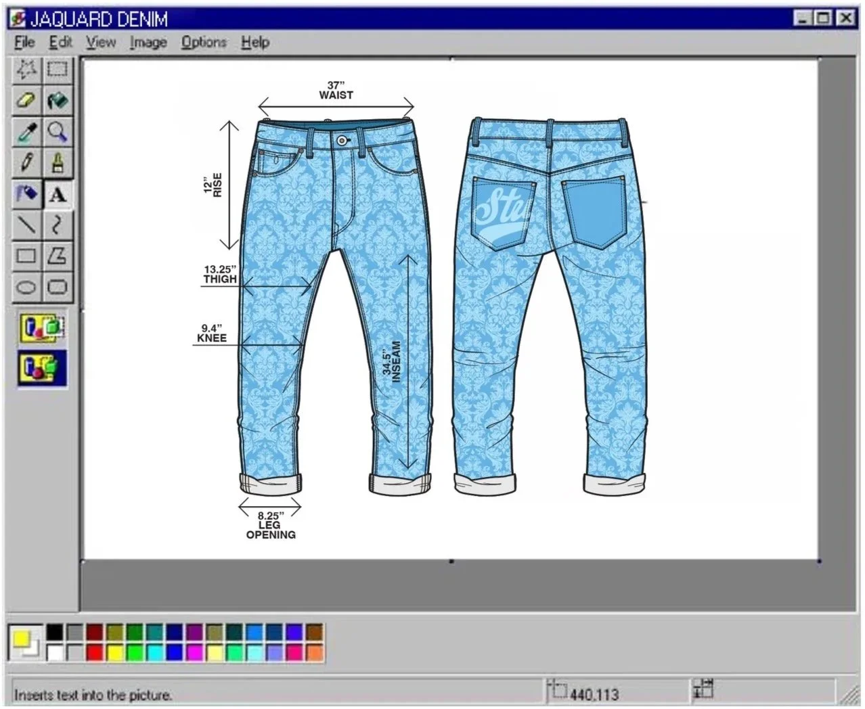This screenshot has height=709, width=865.
Task: Pick the Curve line tool
Action: (58, 225)
